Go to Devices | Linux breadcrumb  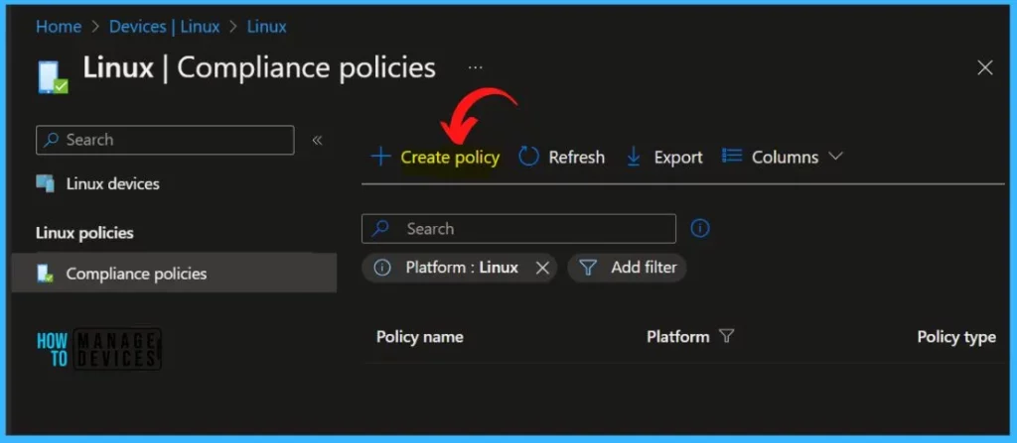point(164,27)
